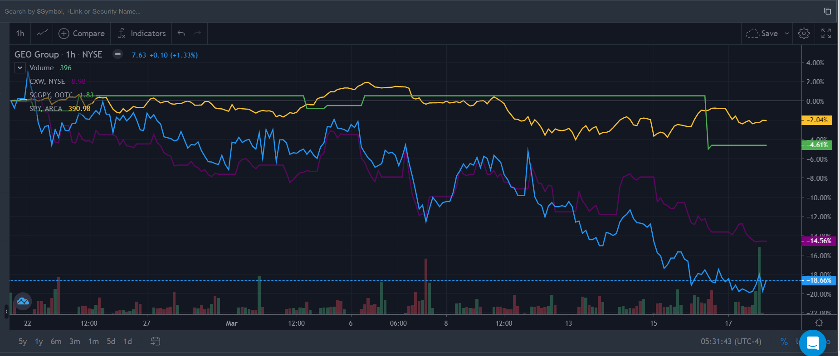This screenshot has width=840, height=356.
Task: Toggle the GEO Group series visibility circle
Action: pyautogui.click(x=117, y=54)
